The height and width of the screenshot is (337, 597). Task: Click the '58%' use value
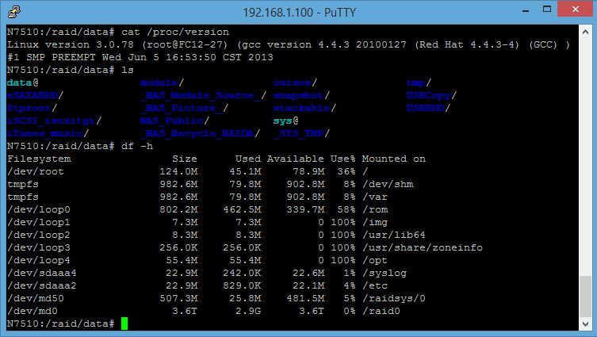pos(346,210)
